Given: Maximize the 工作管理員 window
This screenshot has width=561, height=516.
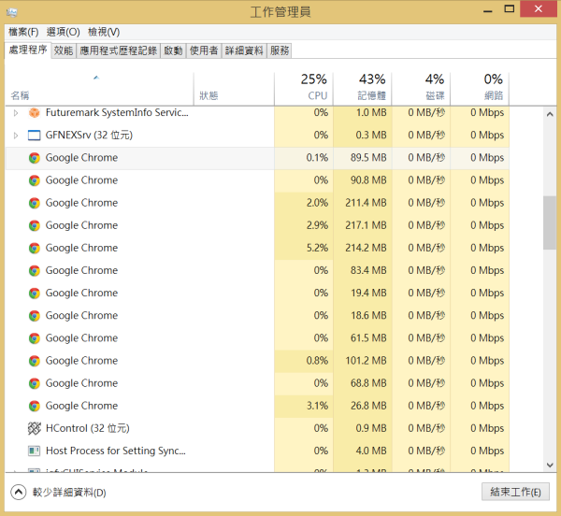Looking at the screenshot, I should coord(510,9).
